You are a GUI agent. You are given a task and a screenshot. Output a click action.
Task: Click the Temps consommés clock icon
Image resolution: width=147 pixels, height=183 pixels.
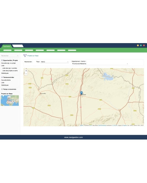(x=2, y=89)
